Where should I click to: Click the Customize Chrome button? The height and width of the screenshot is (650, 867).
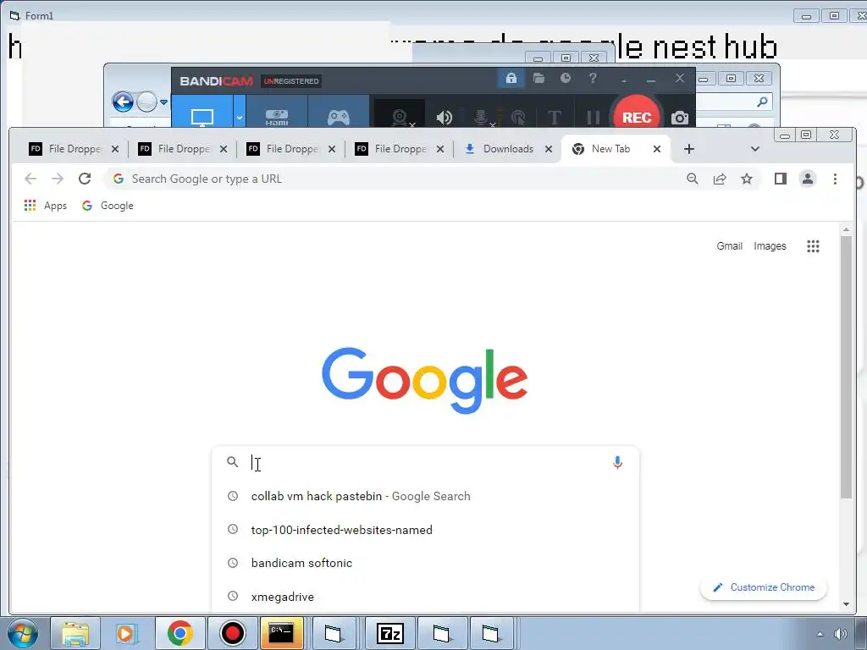(764, 587)
